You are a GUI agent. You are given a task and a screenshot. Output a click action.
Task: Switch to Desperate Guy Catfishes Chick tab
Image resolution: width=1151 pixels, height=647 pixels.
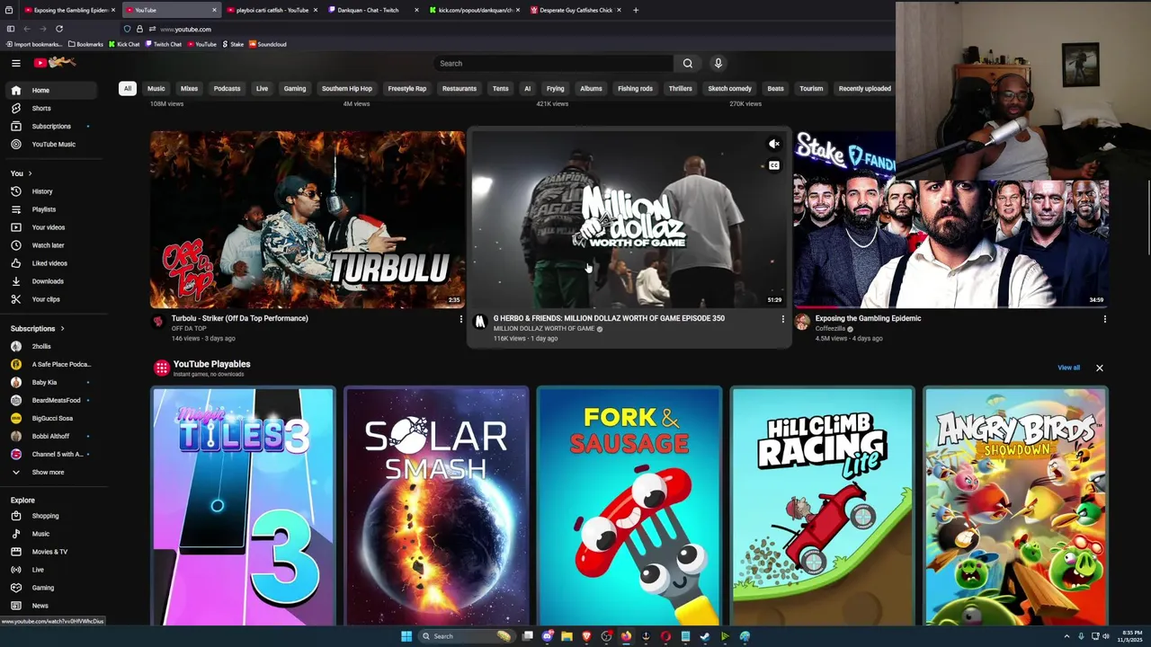coord(575,10)
